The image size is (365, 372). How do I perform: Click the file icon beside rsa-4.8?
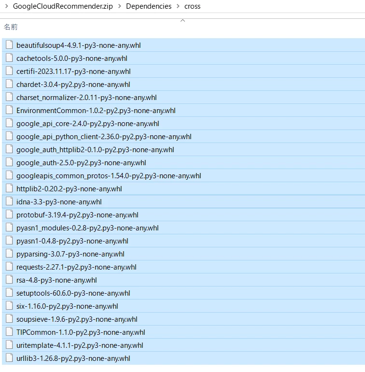(x=9, y=279)
